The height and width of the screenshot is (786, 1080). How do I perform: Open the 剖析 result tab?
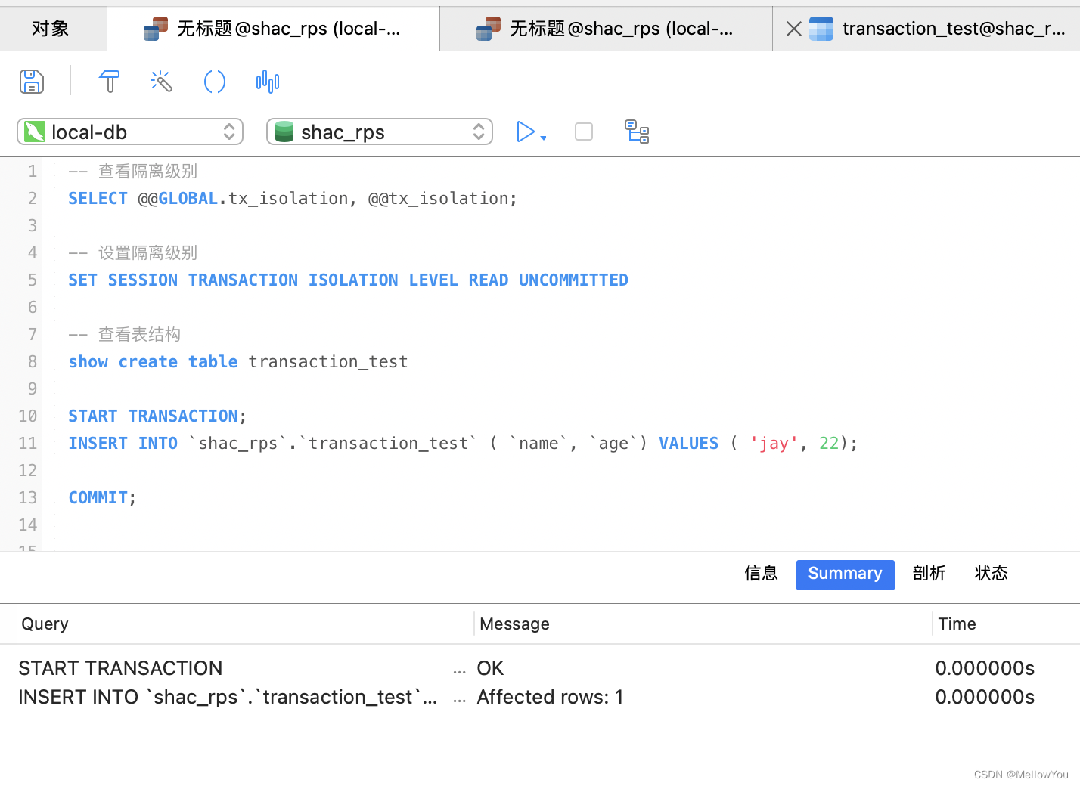[x=929, y=574]
